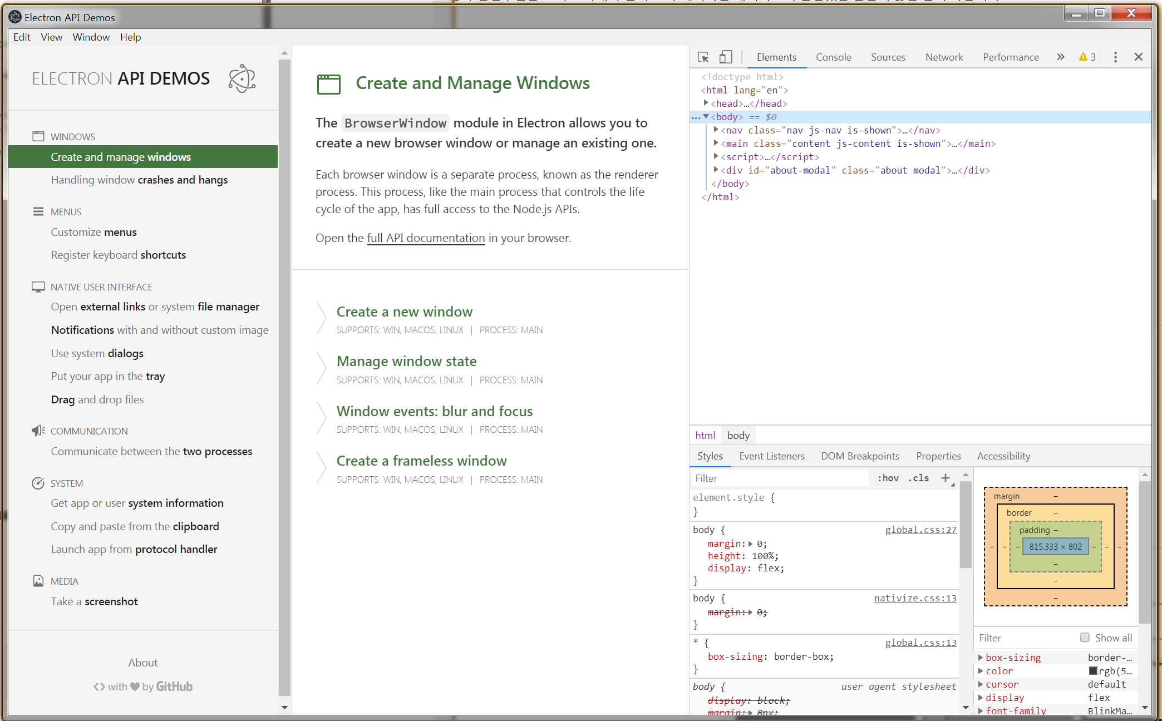Click the color rgb swatch in computed styles

1093,671
